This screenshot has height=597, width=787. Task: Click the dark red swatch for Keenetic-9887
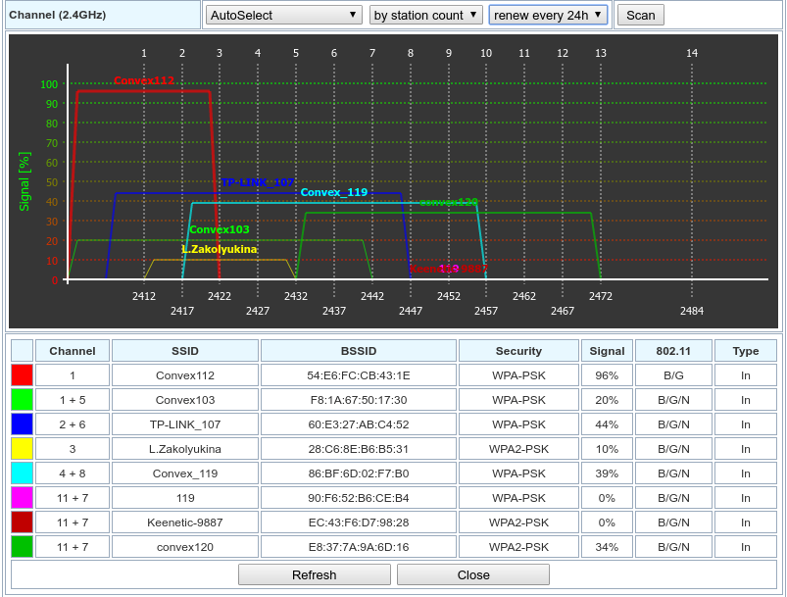click(22, 522)
